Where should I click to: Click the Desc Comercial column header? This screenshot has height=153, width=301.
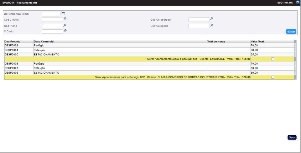[44, 42]
